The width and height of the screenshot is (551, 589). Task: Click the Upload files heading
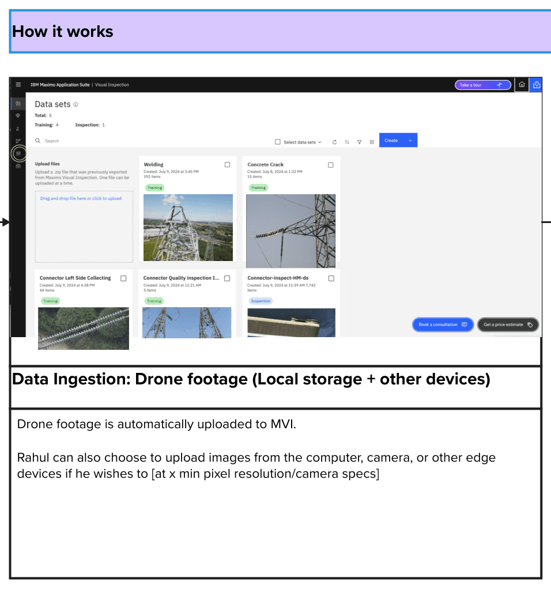pyautogui.click(x=47, y=164)
